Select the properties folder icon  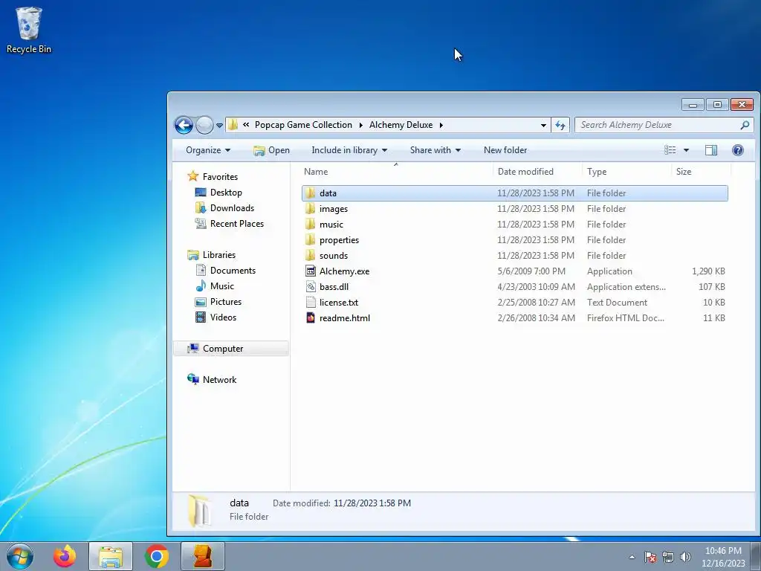click(x=311, y=240)
